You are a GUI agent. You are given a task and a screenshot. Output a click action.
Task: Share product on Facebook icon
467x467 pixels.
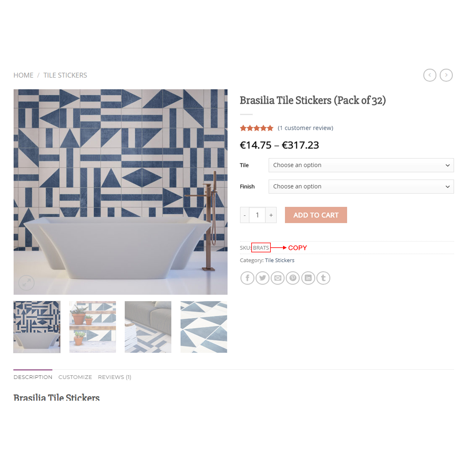click(247, 278)
